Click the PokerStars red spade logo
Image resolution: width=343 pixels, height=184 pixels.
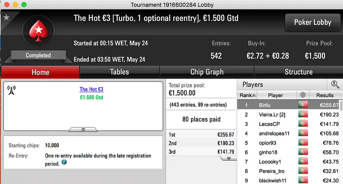[38, 32]
